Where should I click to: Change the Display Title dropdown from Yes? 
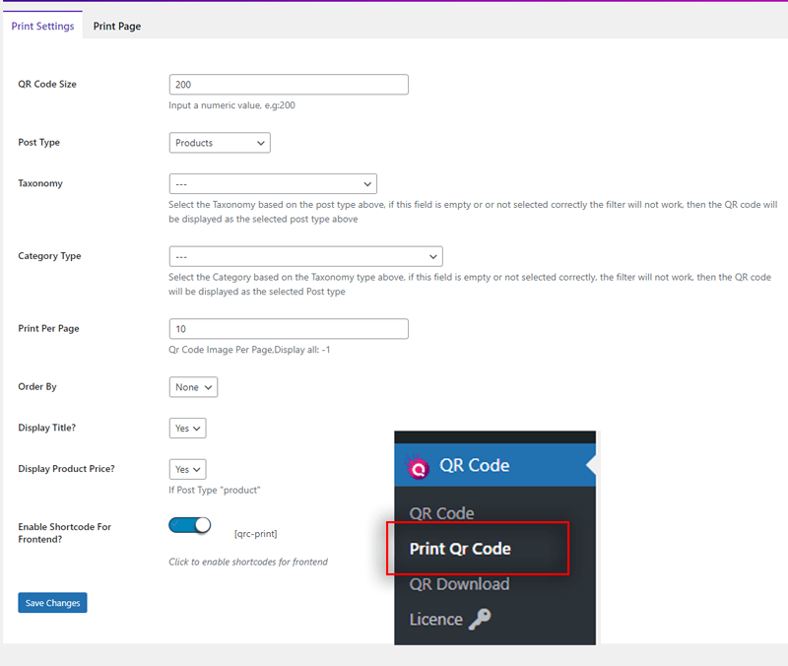187,428
